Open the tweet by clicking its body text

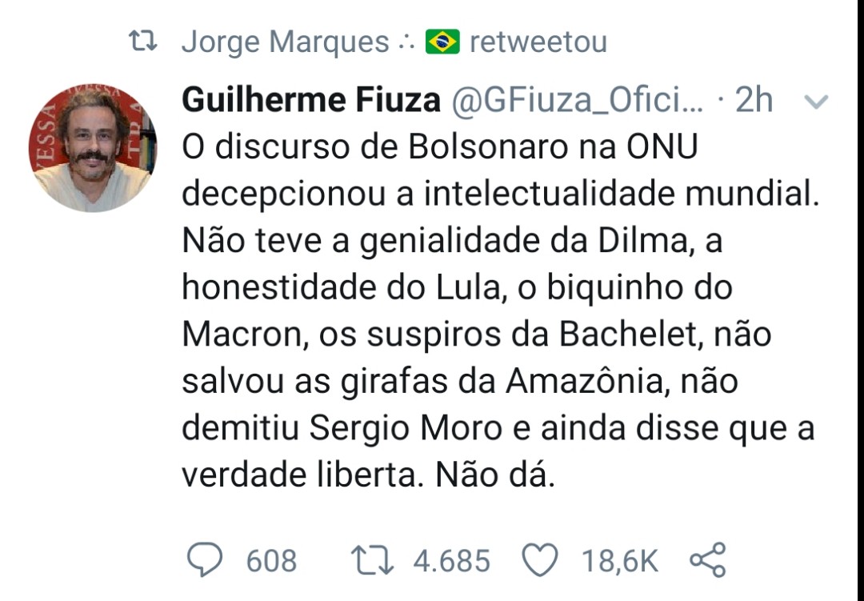pos(500,311)
